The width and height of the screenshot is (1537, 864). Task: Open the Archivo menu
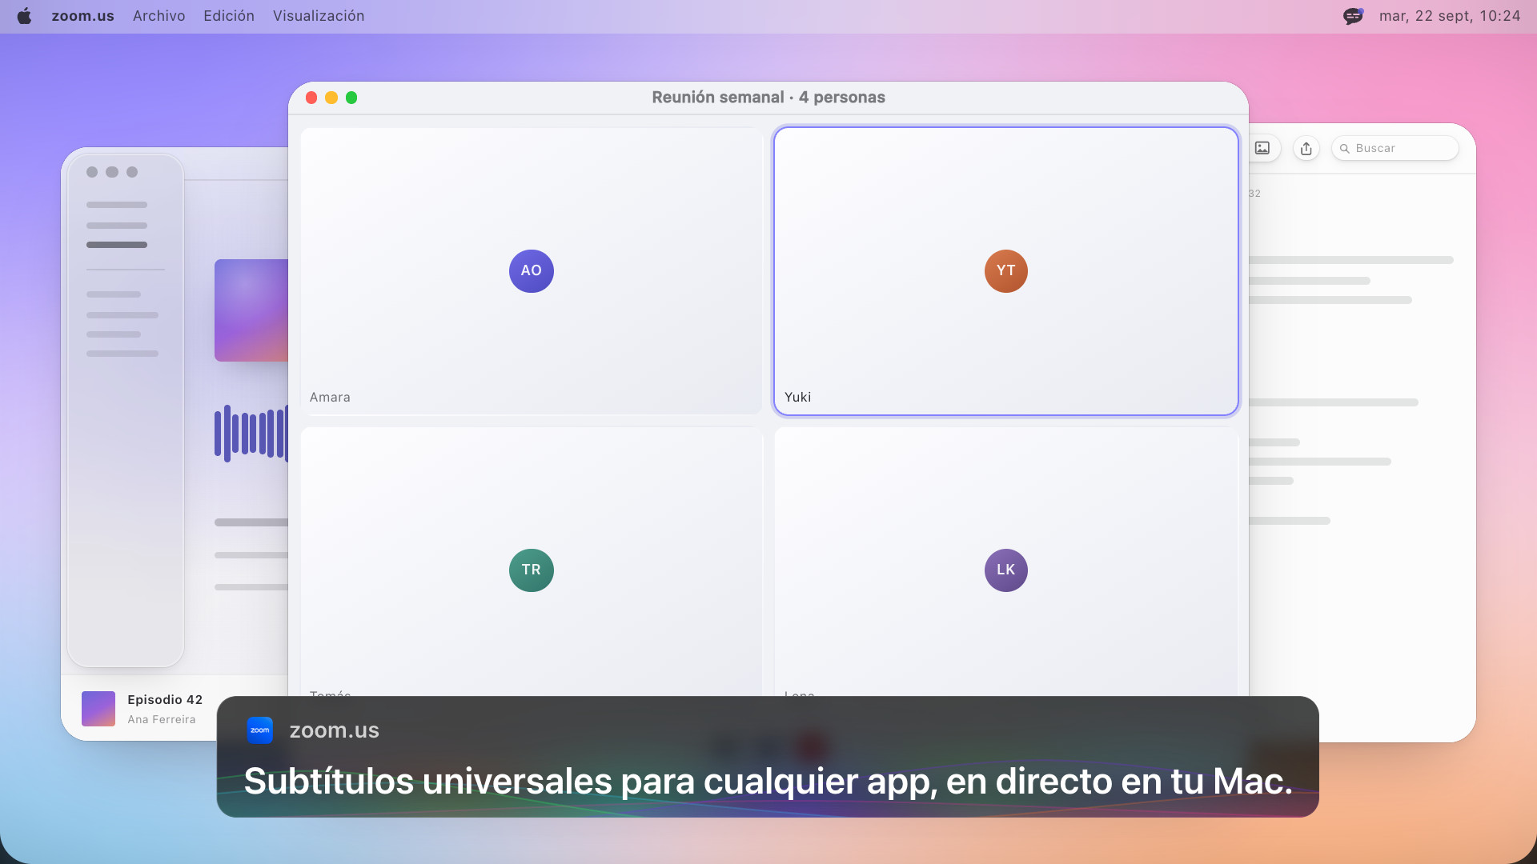[x=159, y=16]
